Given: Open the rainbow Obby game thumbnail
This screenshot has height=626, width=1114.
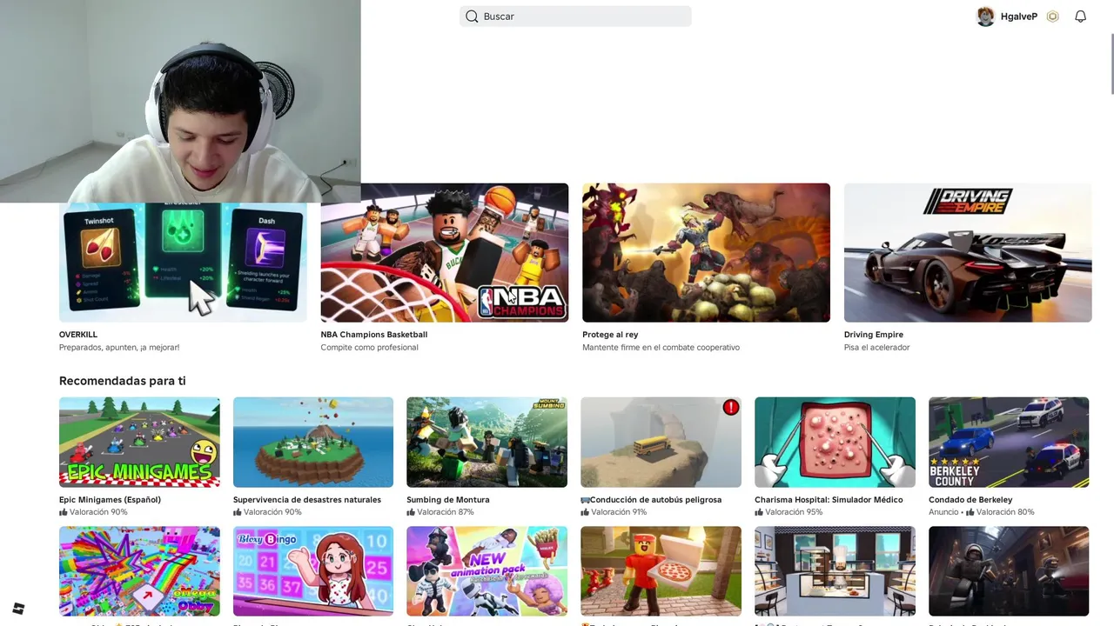Looking at the screenshot, I should click(139, 571).
